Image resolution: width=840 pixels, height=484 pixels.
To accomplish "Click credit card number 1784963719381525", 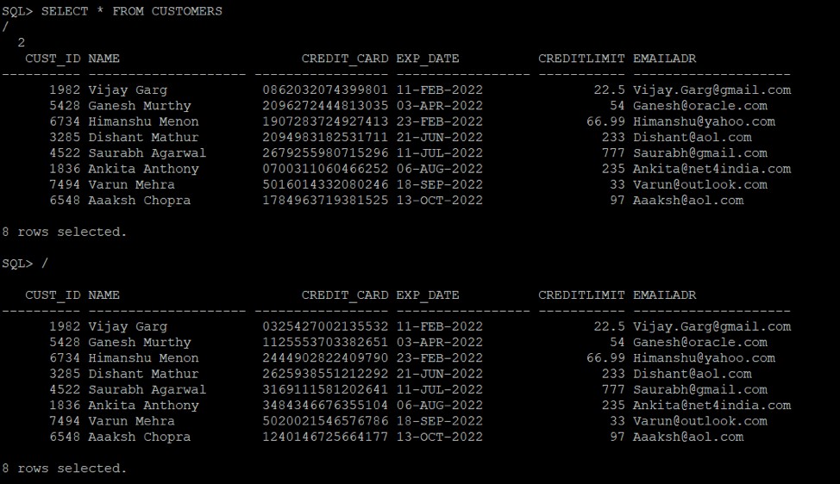I will (x=325, y=200).
